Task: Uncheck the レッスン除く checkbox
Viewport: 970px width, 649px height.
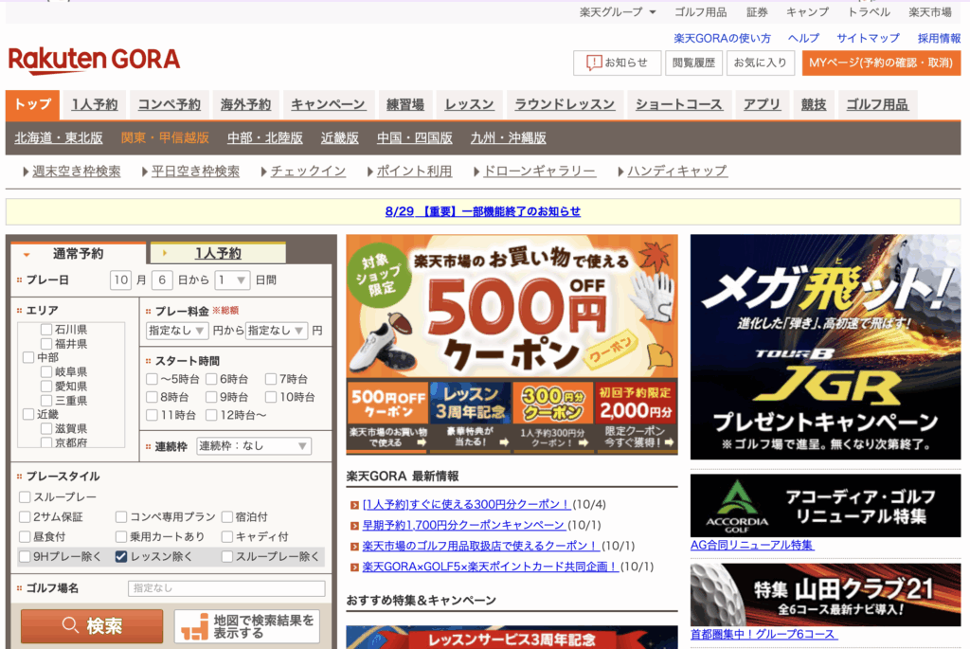Action: tap(121, 557)
